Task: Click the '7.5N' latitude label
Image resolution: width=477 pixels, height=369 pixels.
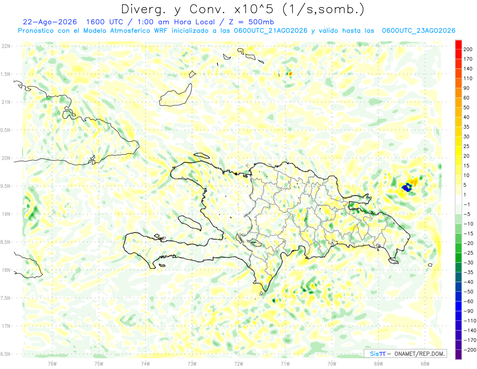Action: [x=5, y=298]
